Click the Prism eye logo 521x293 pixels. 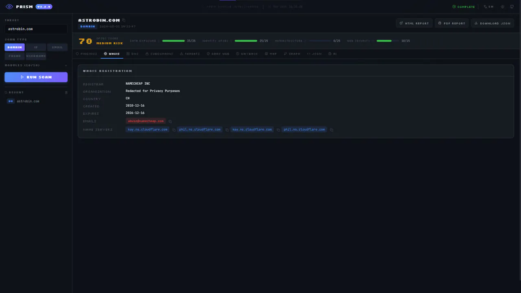pyautogui.click(x=9, y=7)
